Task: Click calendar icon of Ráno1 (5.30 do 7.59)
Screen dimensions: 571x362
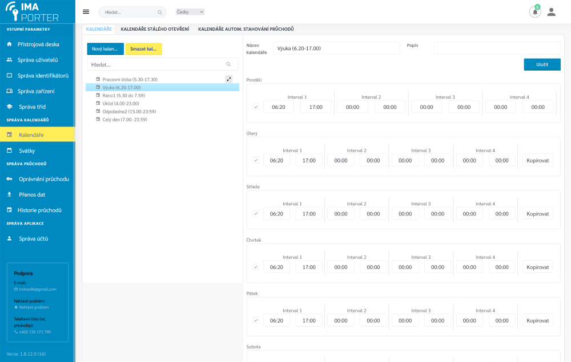Action: pos(98,95)
